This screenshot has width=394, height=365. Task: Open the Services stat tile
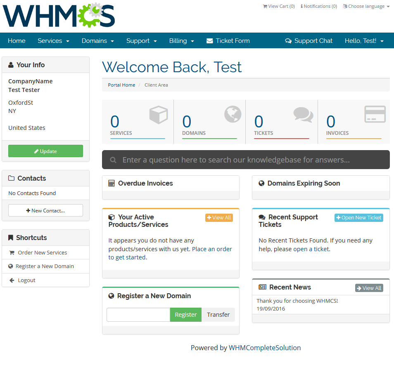coord(138,122)
